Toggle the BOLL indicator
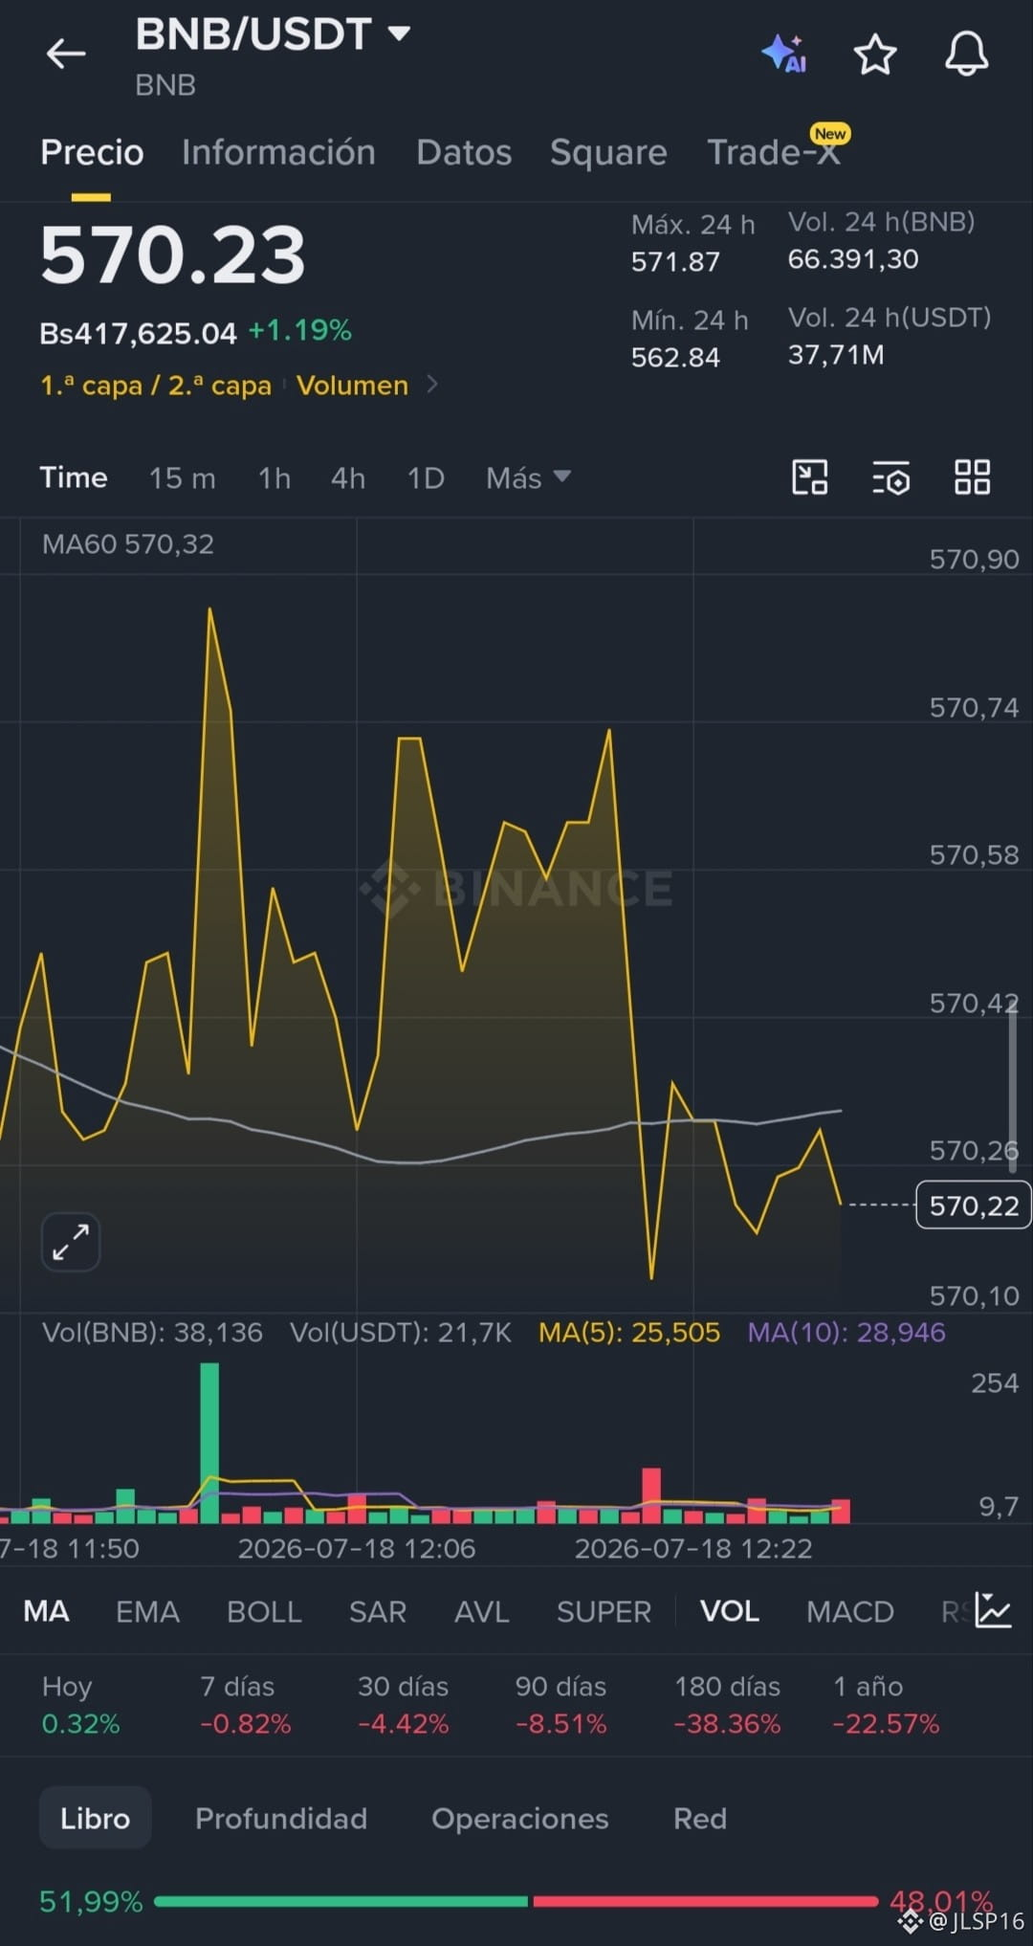Image resolution: width=1033 pixels, height=1946 pixels. (264, 1612)
